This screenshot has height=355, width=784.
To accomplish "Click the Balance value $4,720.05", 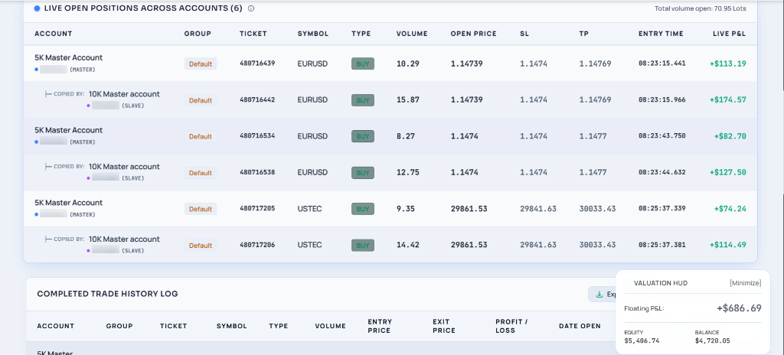I will coord(713,341).
